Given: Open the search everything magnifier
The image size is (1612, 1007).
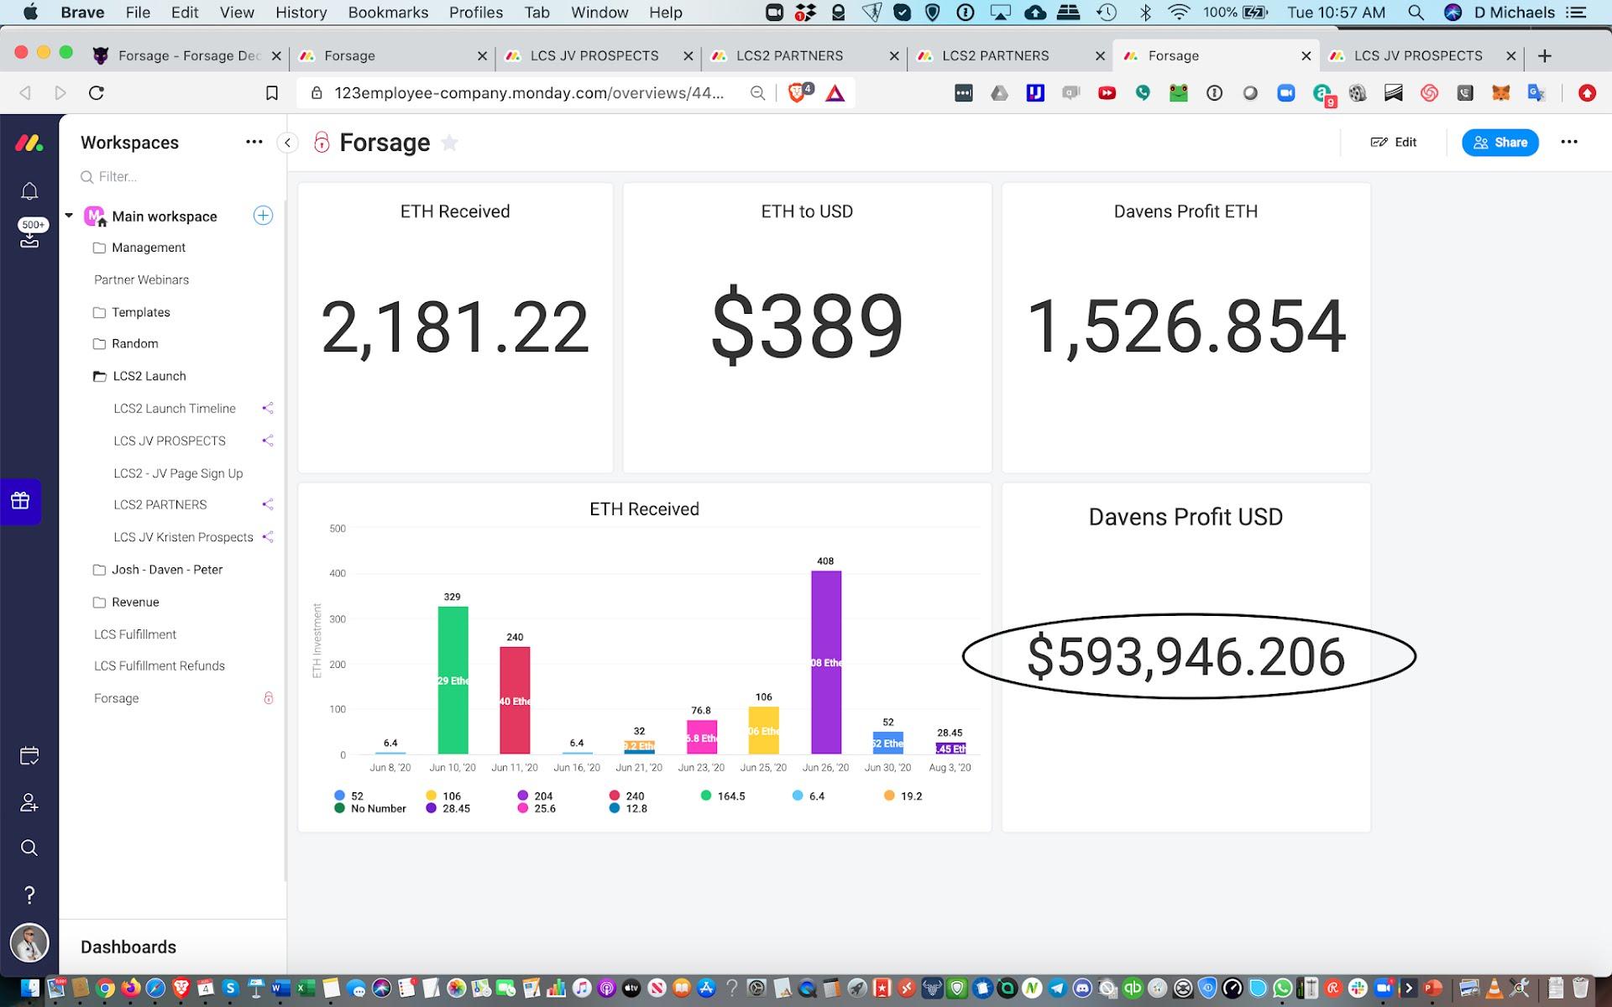Looking at the screenshot, I should pyautogui.click(x=29, y=848).
